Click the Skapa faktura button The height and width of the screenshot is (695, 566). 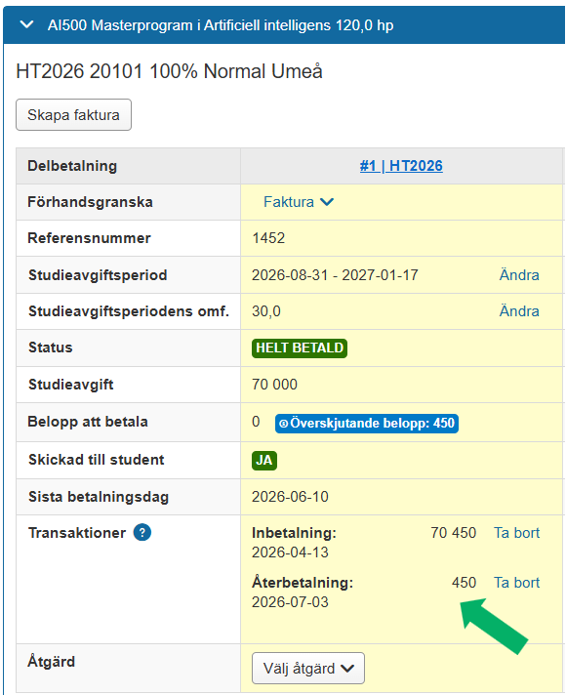tap(73, 115)
